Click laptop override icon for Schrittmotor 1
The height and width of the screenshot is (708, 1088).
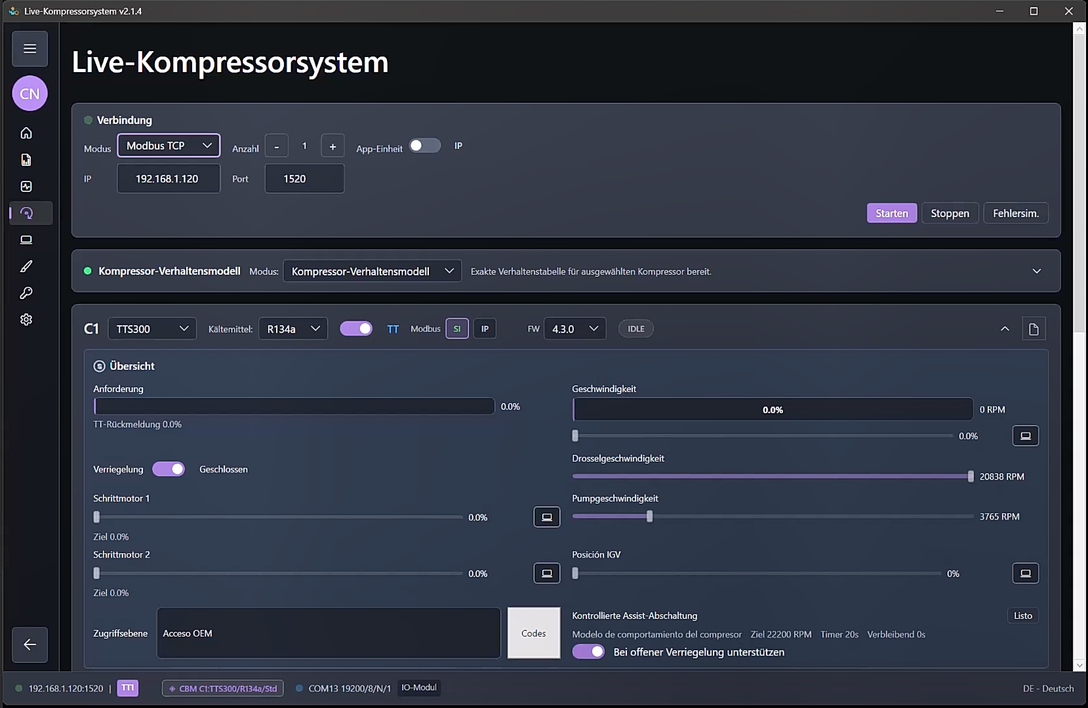pyautogui.click(x=547, y=517)
